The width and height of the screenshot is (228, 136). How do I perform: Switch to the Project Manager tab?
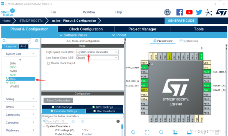pyautogui.click(x=142, y=29)
